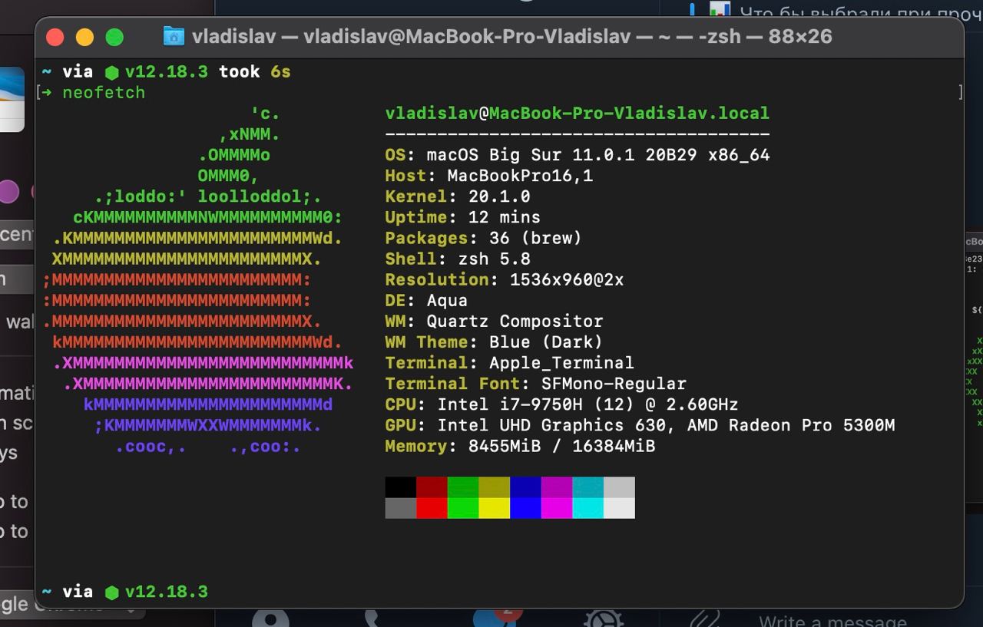Minimize Terminal using the yellow button

pyautogui.click(x=84, y=37)
